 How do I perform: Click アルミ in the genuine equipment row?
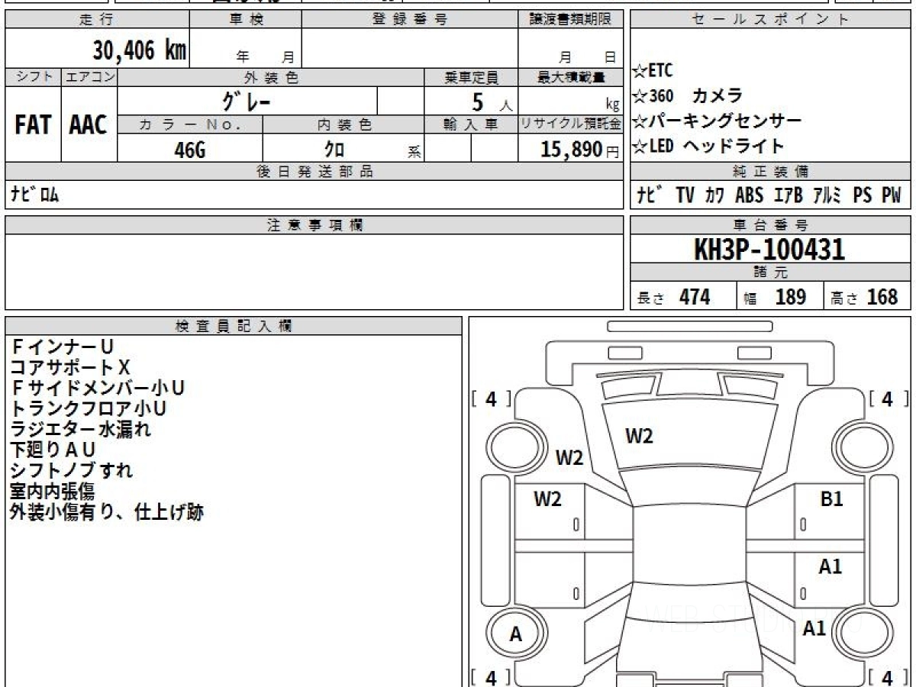click(827, 195)
